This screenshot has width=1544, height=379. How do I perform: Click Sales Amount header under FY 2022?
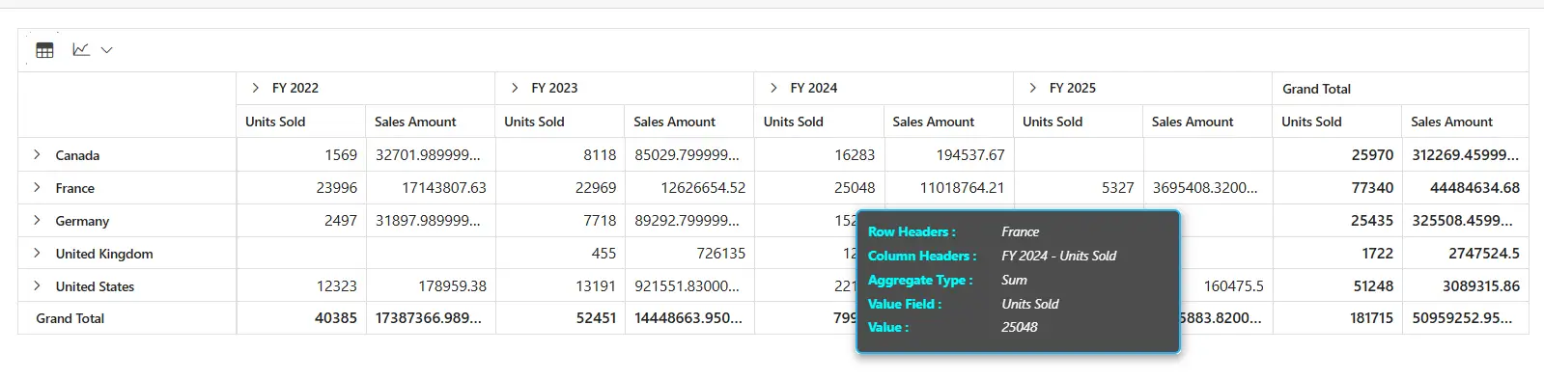click(431, 122)
